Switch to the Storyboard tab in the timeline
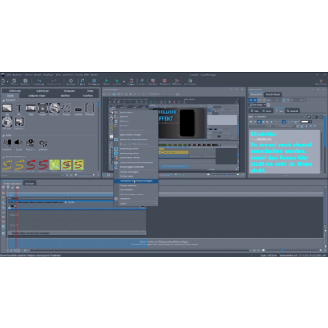The image size is (328, 328). (x=30, y=183)
